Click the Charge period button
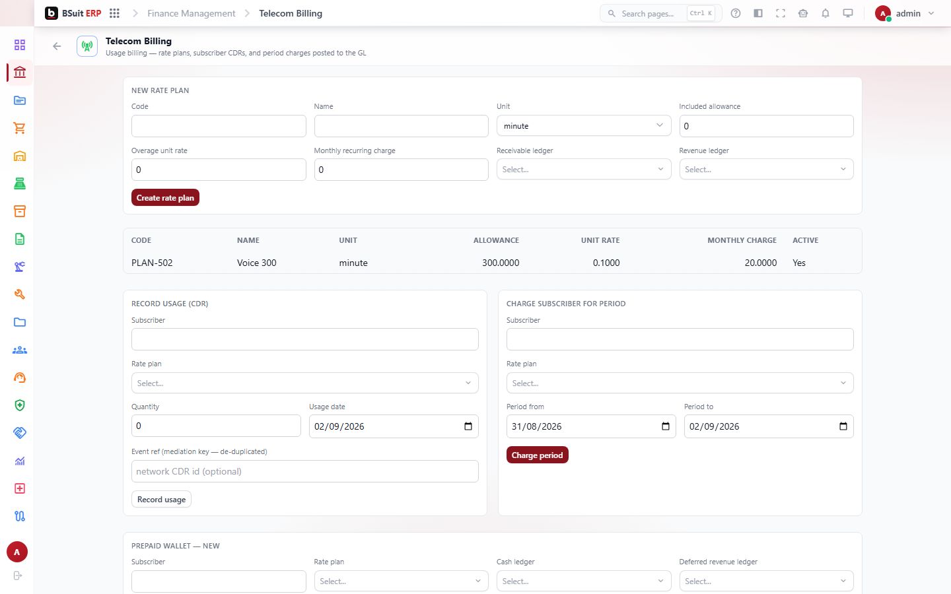Viewport: 951px width, 594px height. click(537, 455)
